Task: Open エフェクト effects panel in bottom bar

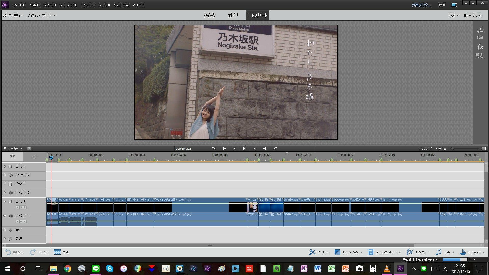Action: click(418, 252)
